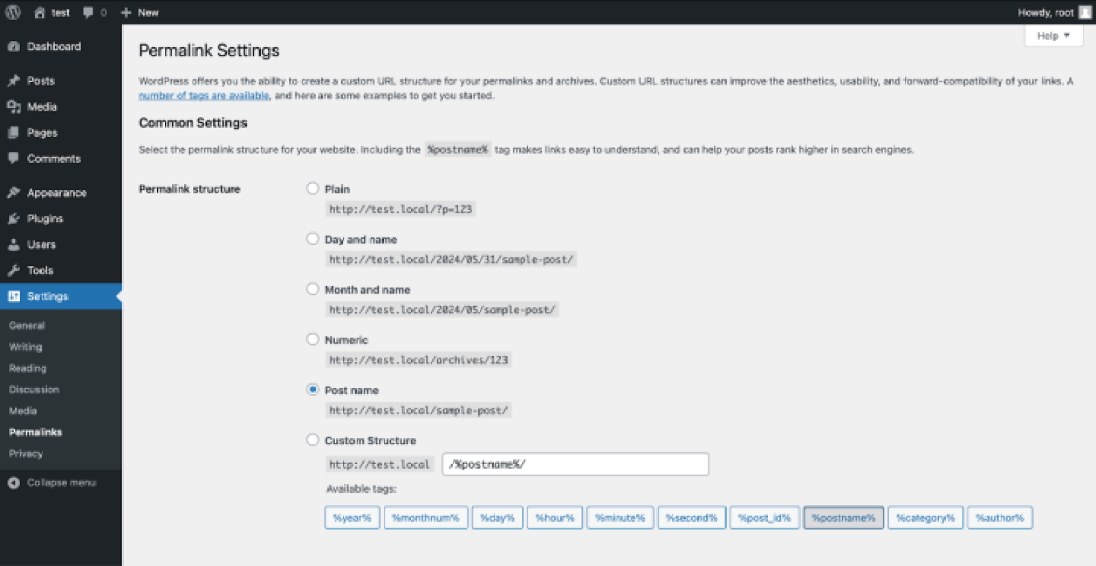Insert the %minute% tag

tap(620, 518)
